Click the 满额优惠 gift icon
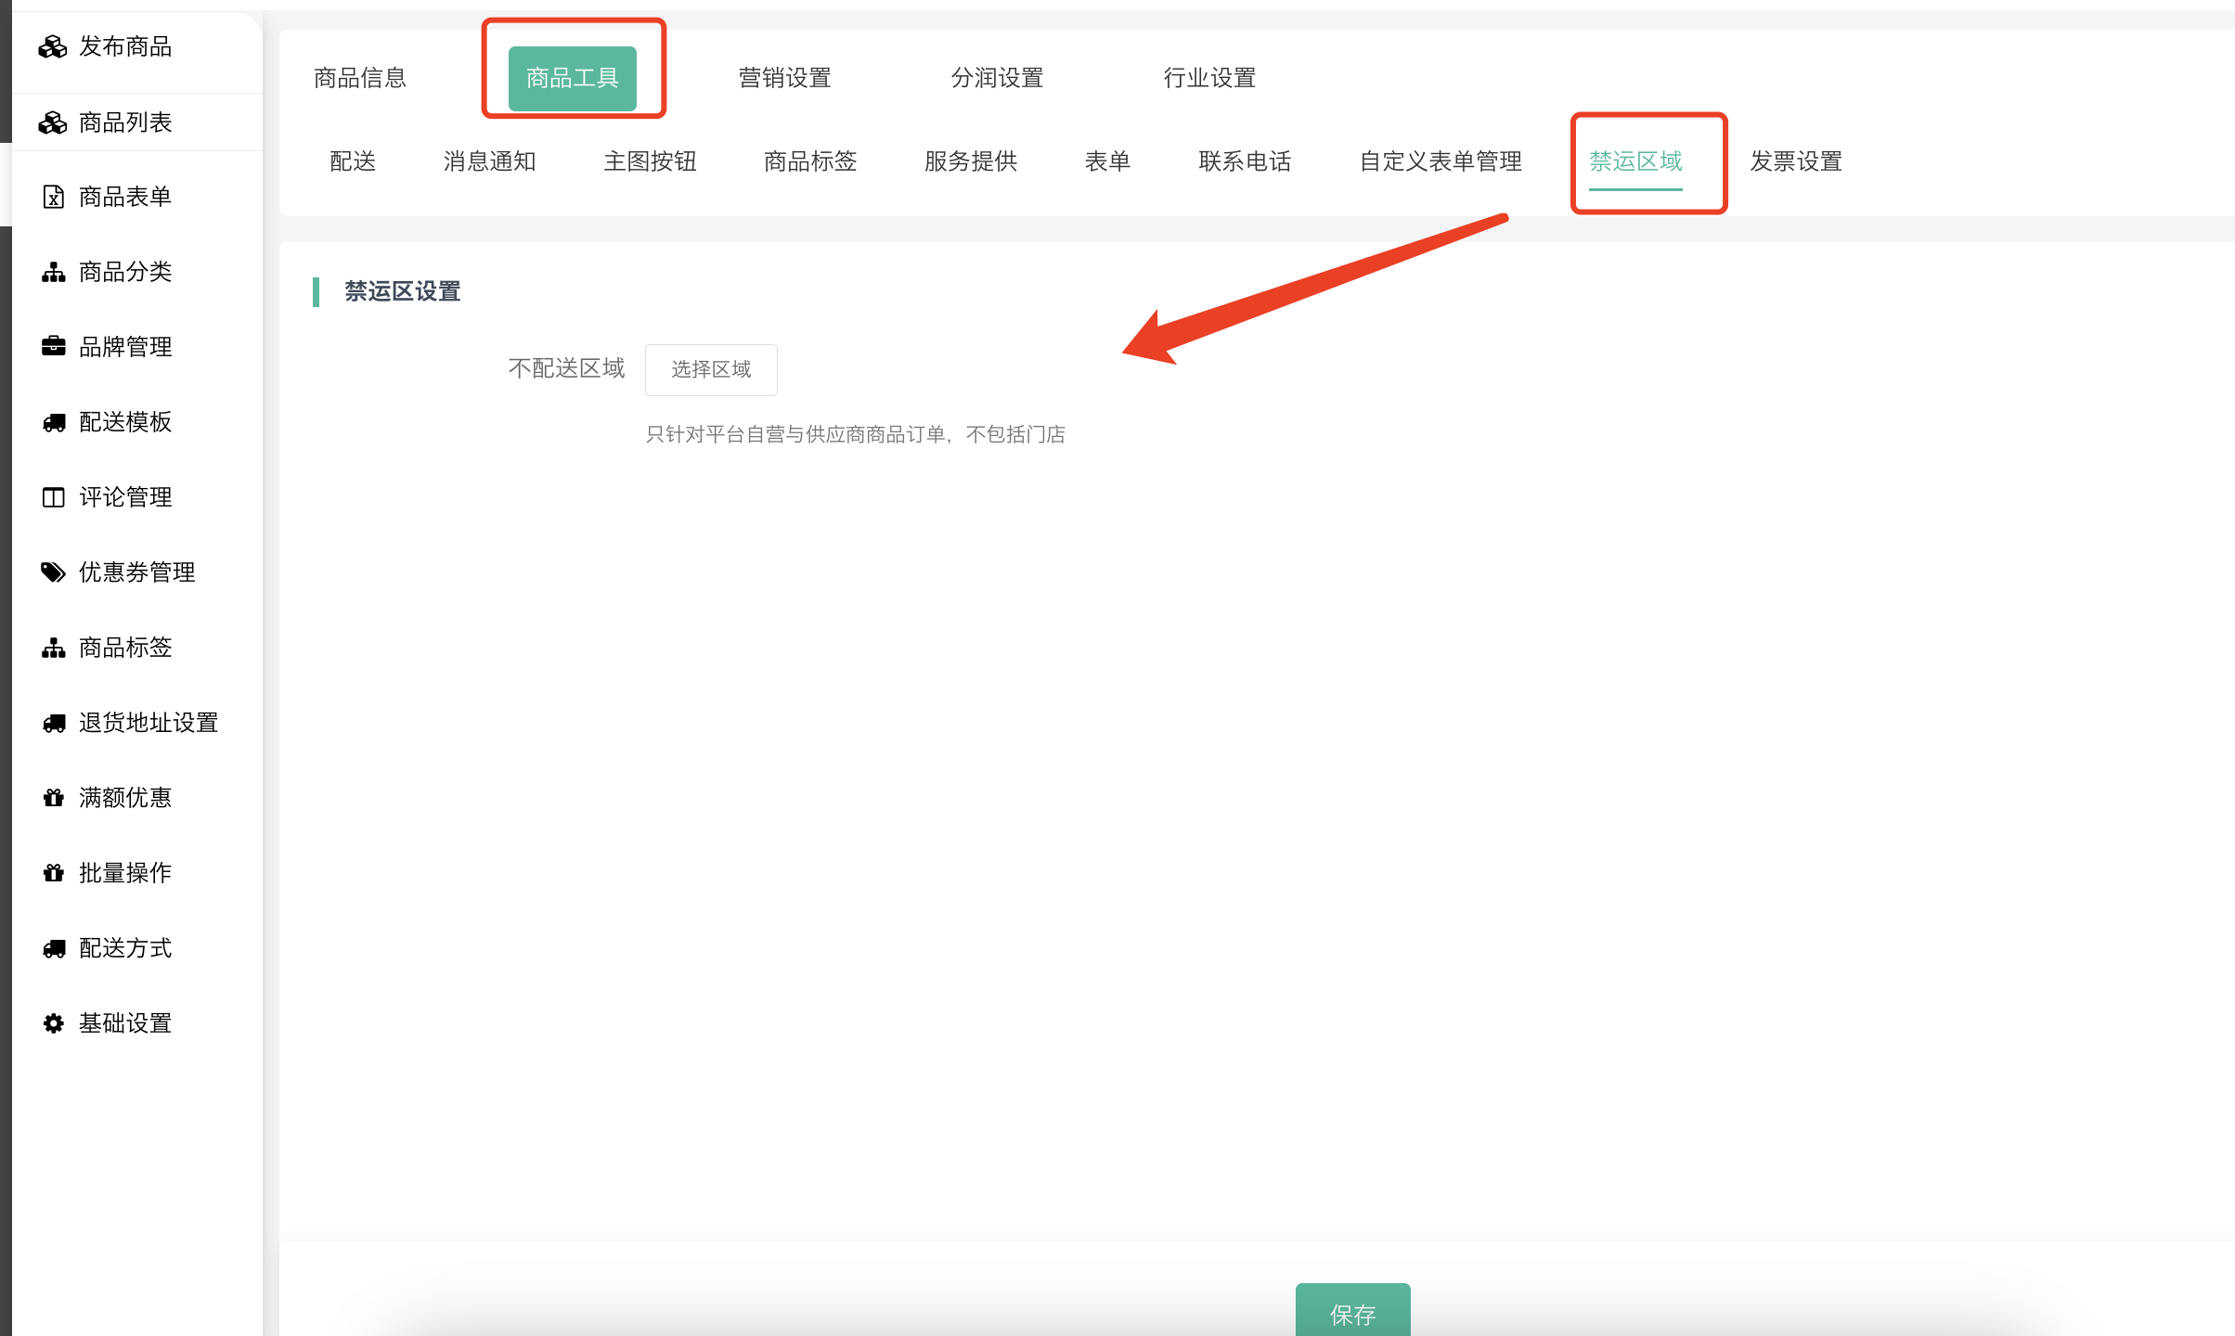 coord(53,798)
